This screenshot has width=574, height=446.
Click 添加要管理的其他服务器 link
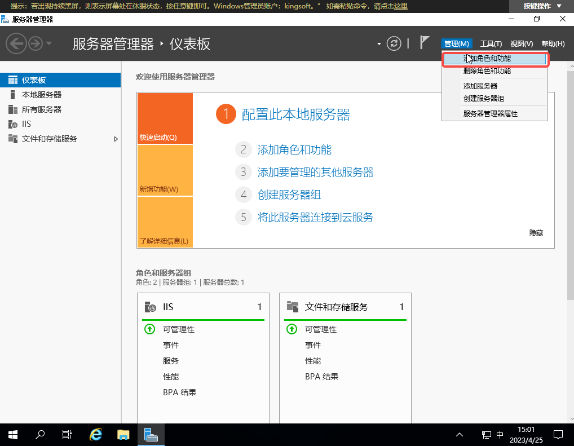point(315,172)
